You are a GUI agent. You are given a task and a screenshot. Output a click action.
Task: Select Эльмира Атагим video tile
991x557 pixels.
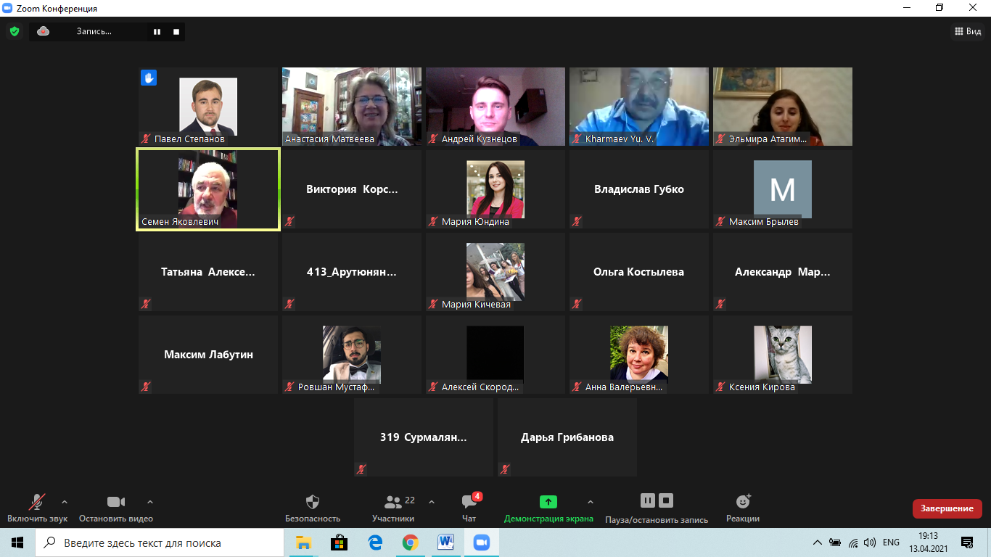(783, 107)
